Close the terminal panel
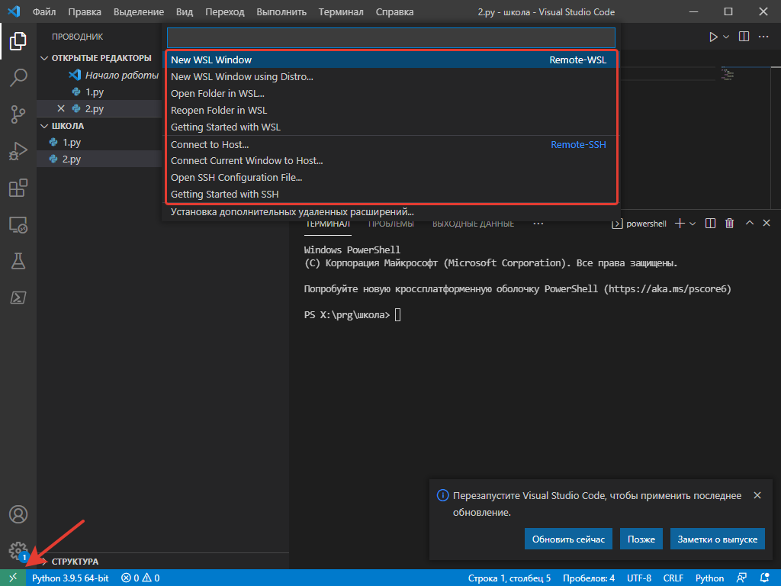This screenshot has height=586, width=781. (767, 224)
